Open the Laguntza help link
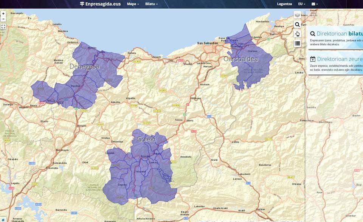 284,4
